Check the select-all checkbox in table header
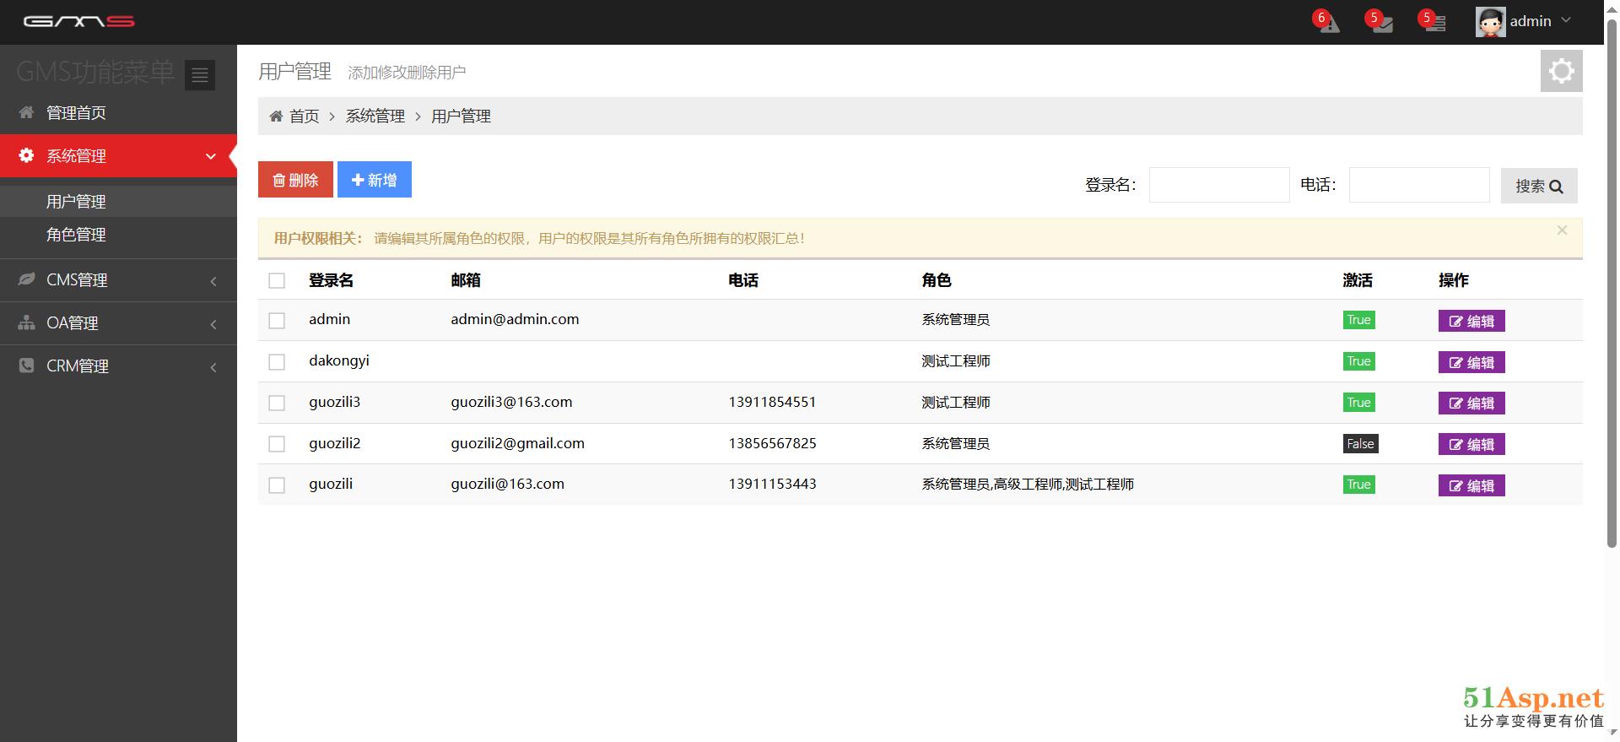 [x=277, y=281]
